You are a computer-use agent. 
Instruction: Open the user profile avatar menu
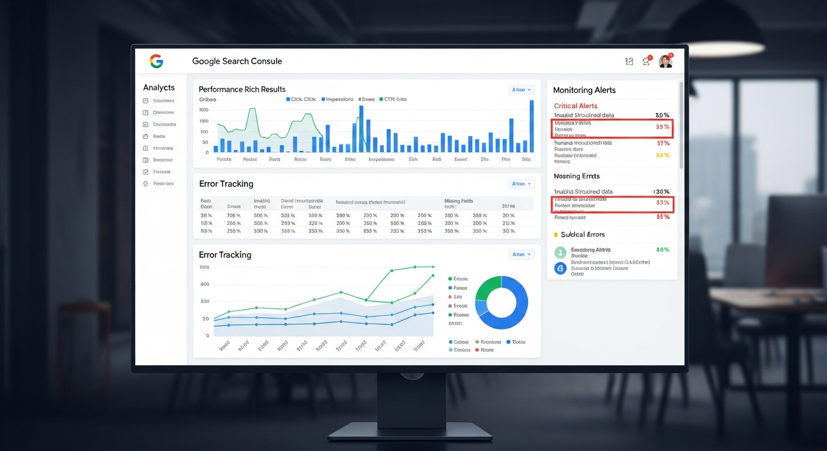(x=665, y=61)
